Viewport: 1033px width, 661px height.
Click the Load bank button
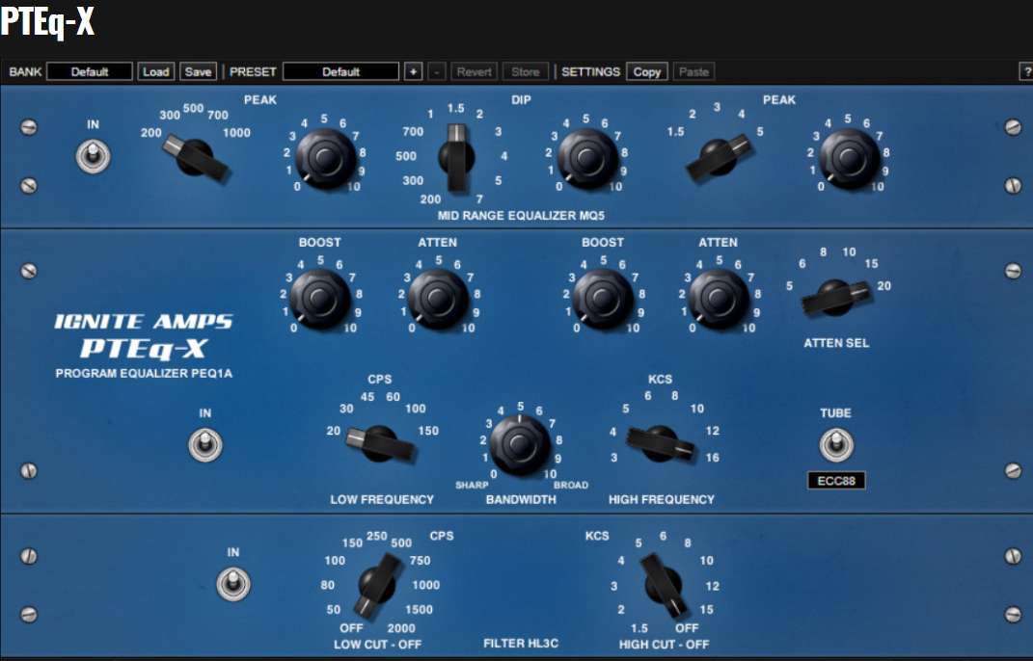[x=156, y=71]
